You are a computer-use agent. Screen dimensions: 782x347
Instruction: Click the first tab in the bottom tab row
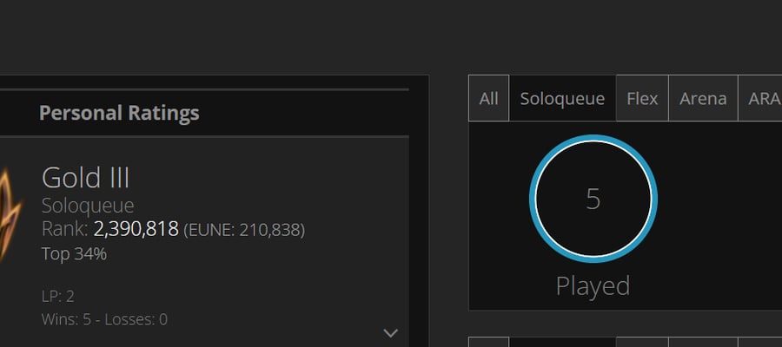pos(488,342)
